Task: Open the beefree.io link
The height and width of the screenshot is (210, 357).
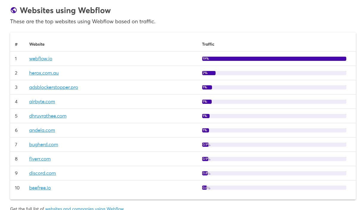Action: (x=40, y=188)
